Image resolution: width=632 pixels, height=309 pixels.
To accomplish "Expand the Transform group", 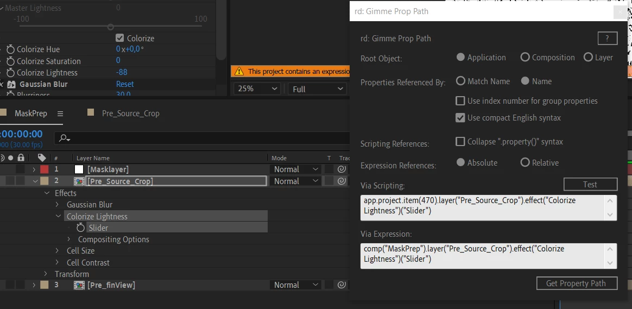I will [46, 274].
